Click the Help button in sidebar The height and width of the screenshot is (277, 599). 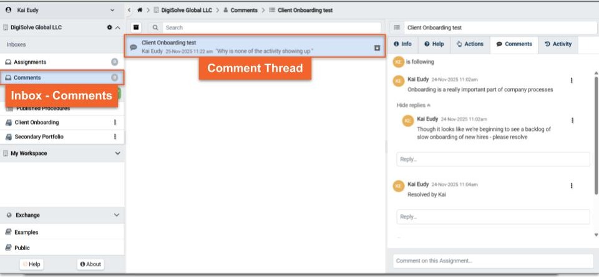point(32,265)
